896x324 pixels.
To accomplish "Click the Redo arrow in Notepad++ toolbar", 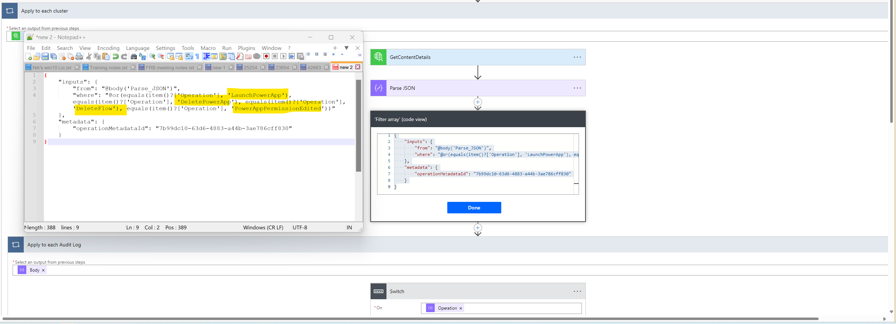I will [x=124, y=56].
